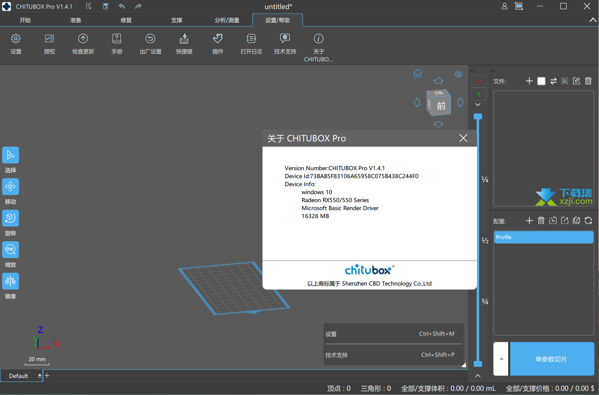Click the import profile icon in 配置
The image size is (599, 395).
pos(553,221)
